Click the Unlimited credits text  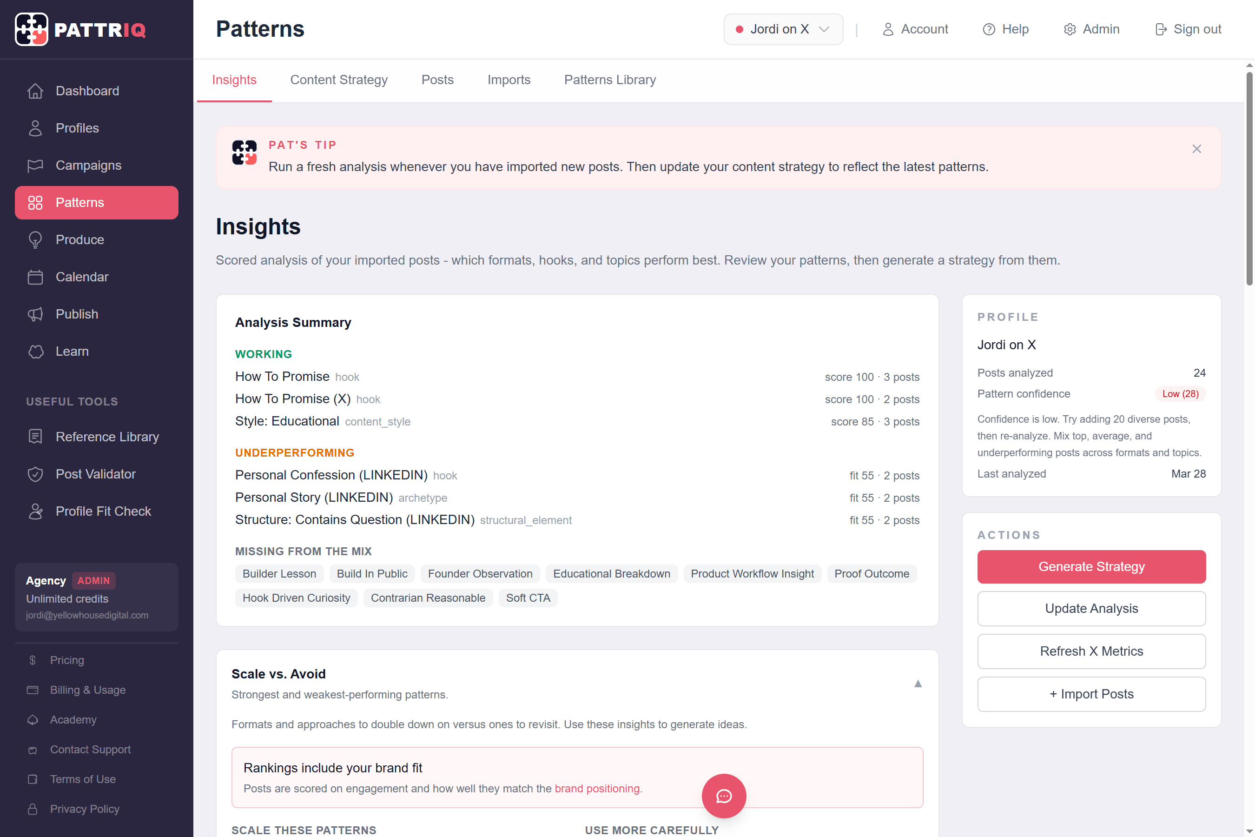[67, 599]
